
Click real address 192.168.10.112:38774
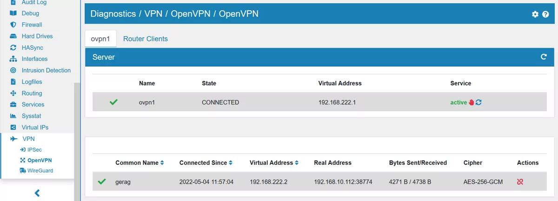(343, 182)
